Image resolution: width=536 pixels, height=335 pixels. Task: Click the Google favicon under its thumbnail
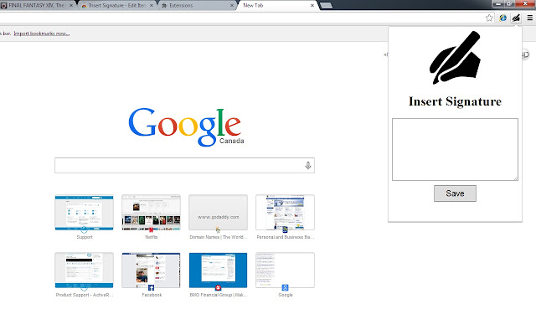click(285, 287)
